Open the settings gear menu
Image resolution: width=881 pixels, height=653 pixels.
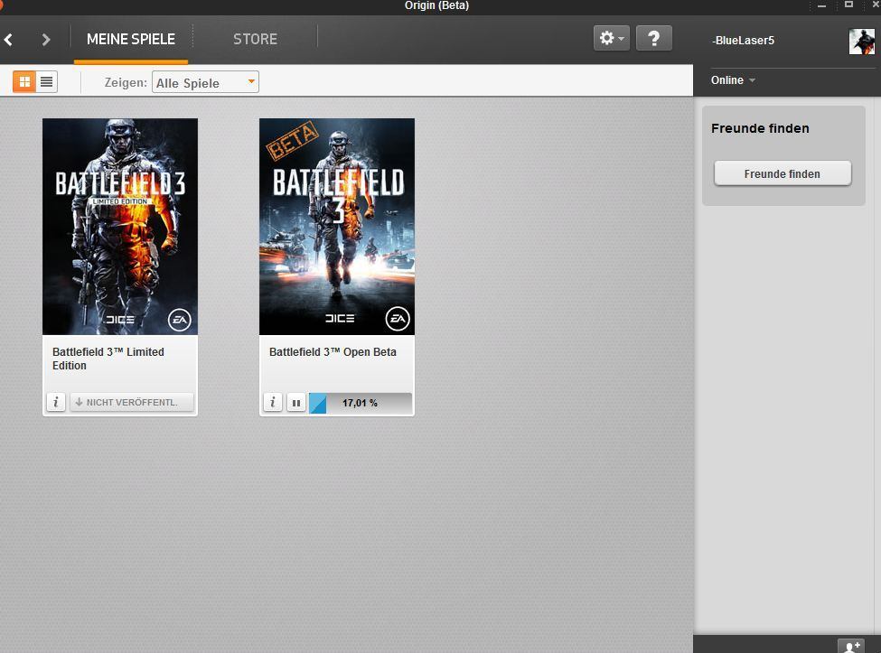point(612,38)
